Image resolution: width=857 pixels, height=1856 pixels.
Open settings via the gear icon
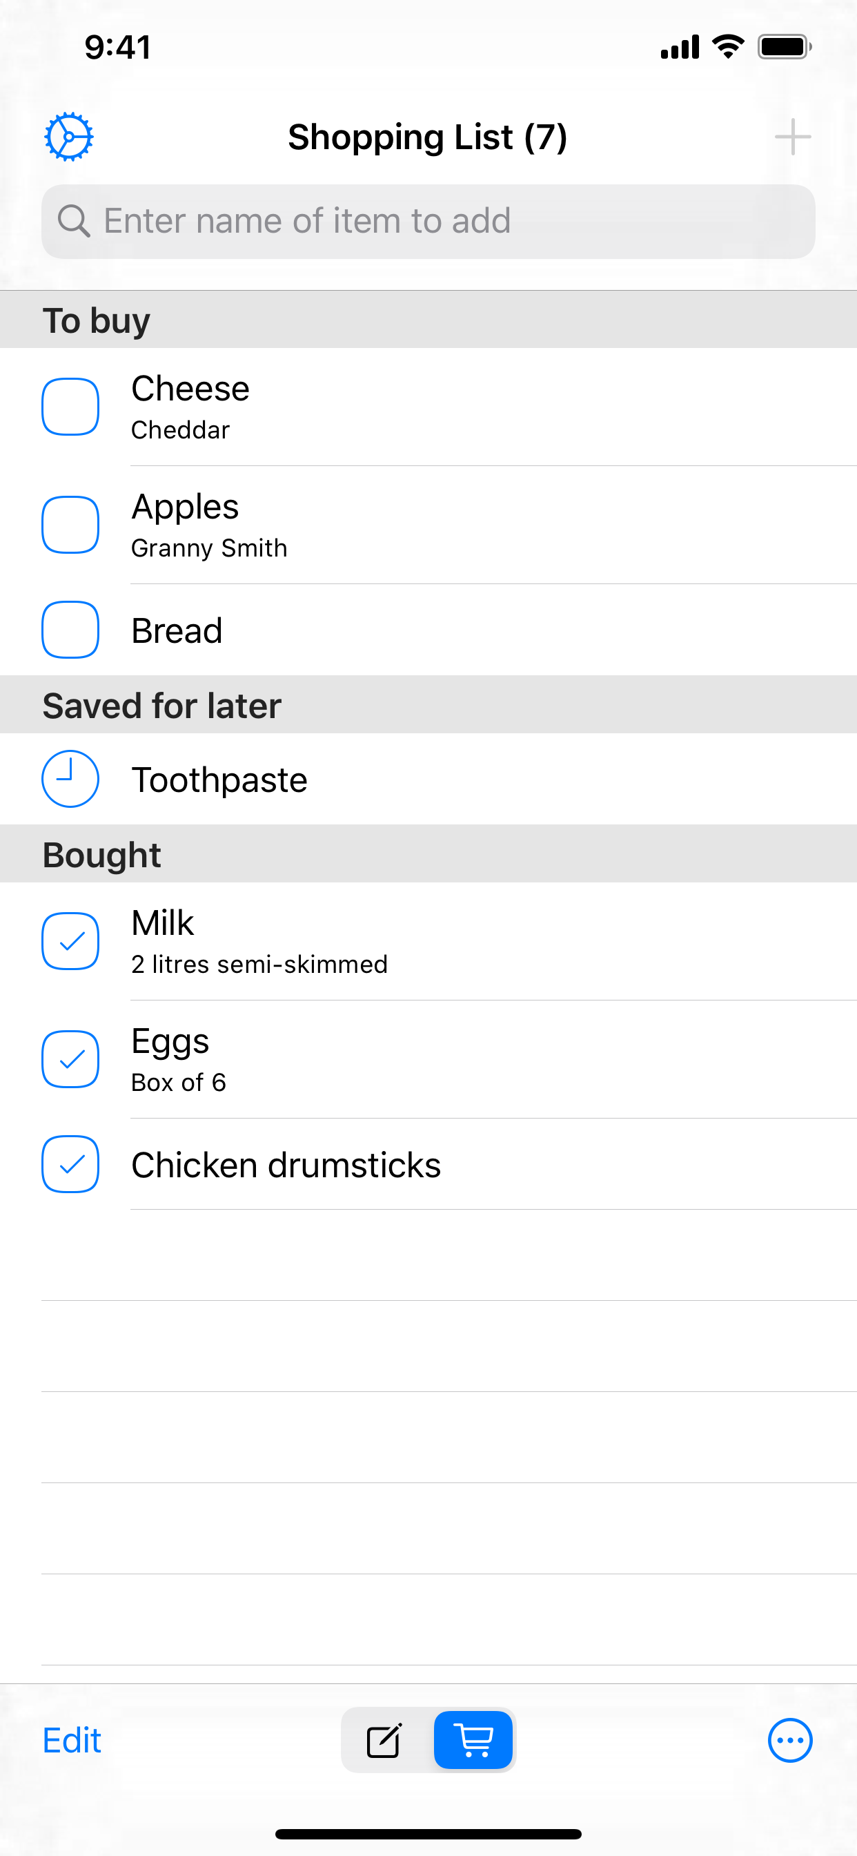69,136
